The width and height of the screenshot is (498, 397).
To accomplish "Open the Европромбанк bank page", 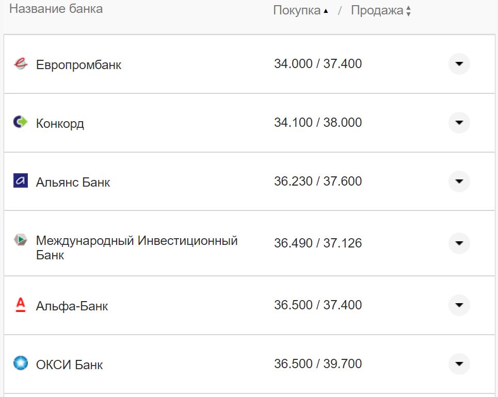I will (x=78, y=64).
